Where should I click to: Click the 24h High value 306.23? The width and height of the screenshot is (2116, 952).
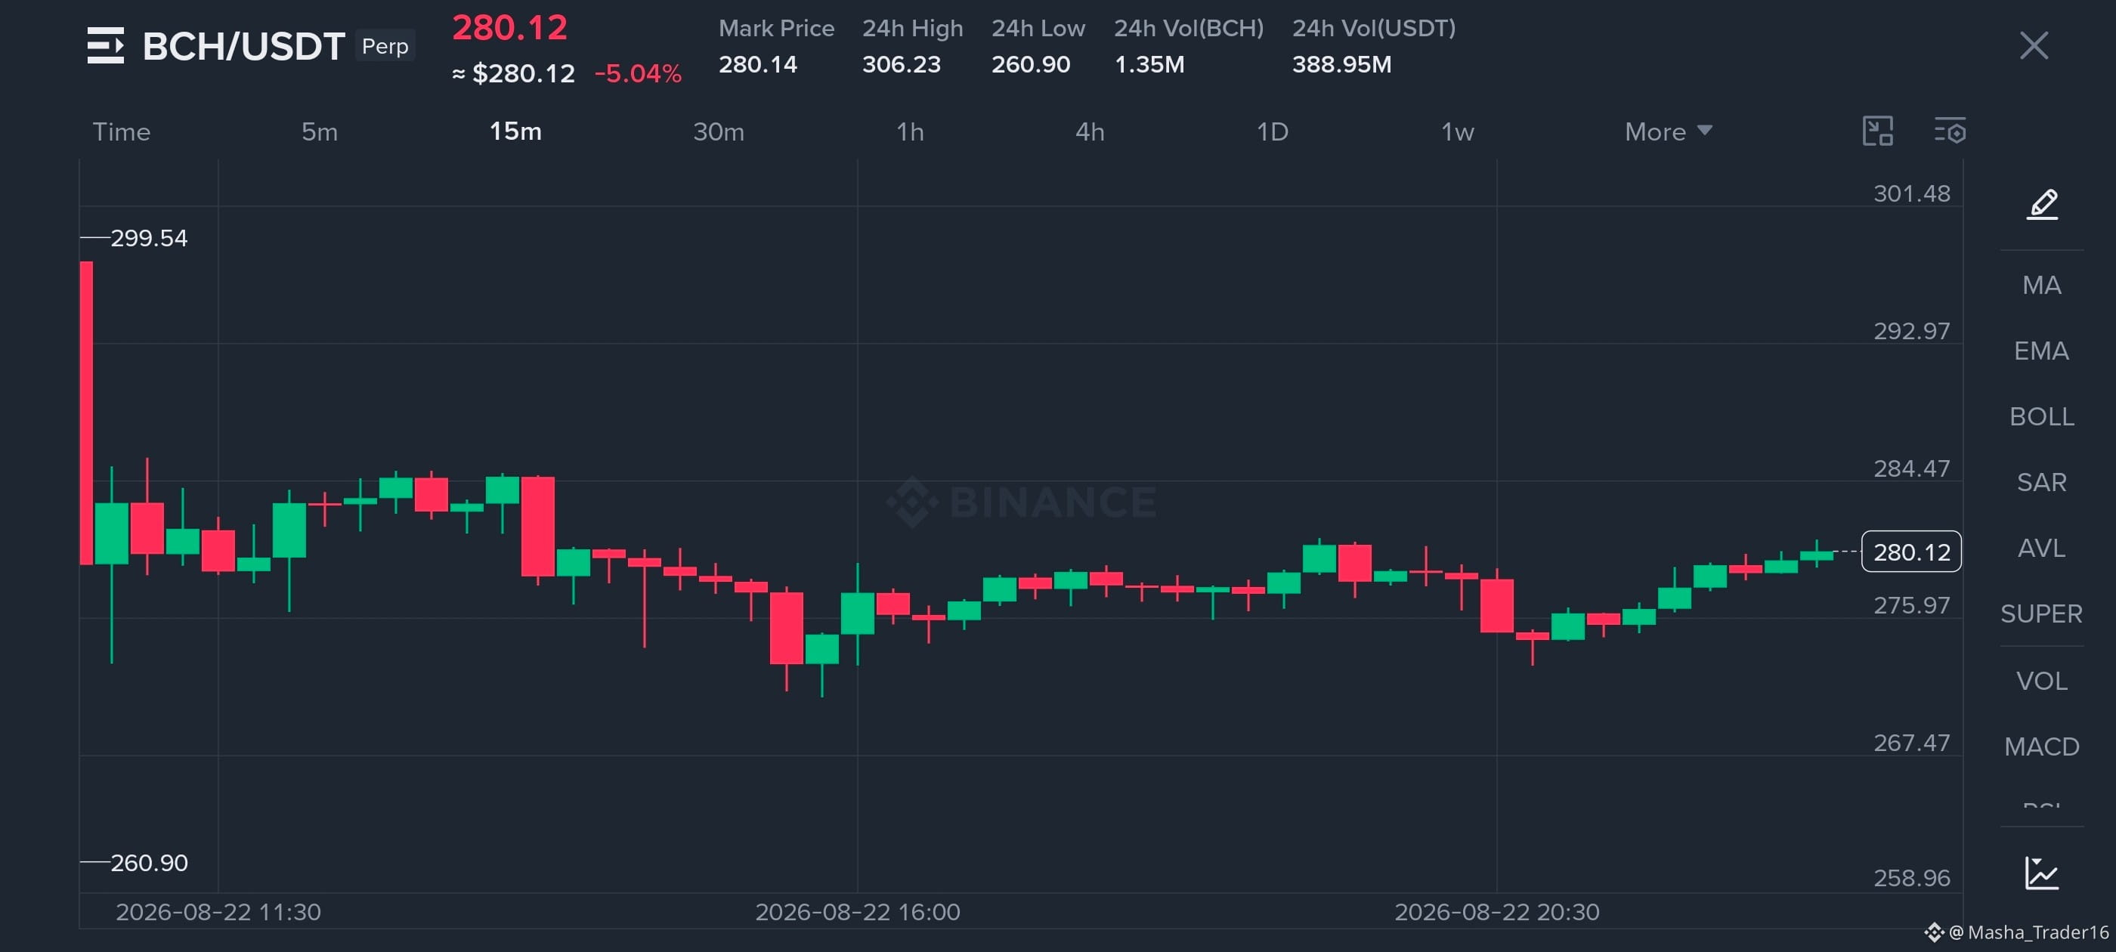(901, 64)
